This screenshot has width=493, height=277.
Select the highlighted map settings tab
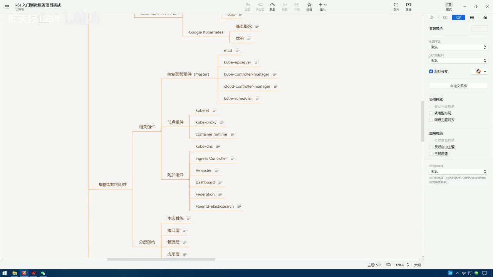tap(458, 17)
